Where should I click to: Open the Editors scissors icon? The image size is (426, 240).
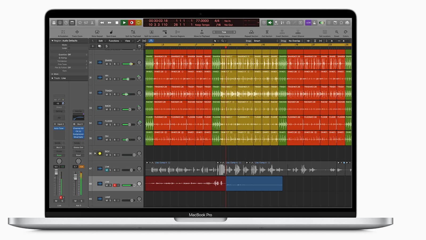tap(92, 23)
